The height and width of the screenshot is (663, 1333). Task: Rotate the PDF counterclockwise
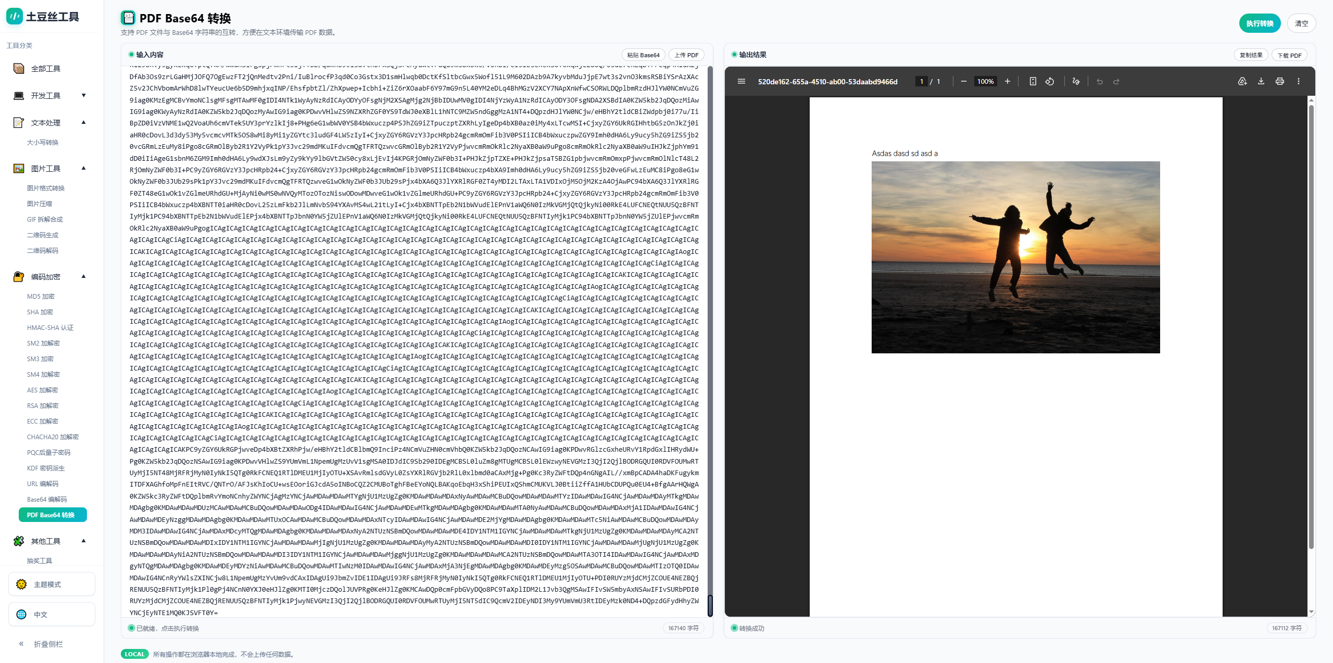click(x=1050, y=81)
